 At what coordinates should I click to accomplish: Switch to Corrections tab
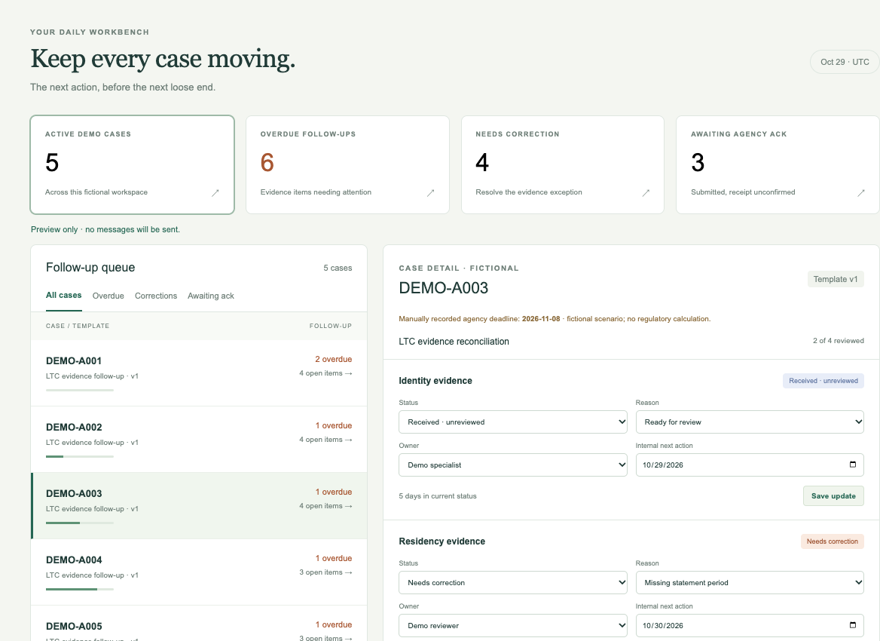[156, 296]
